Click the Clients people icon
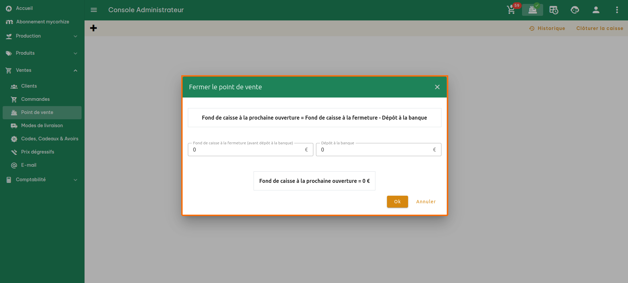628x283 pixels. [14, 86]
